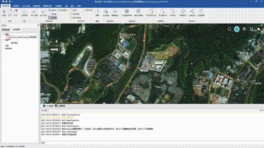Collapse the first tree node in project panel

3,34
